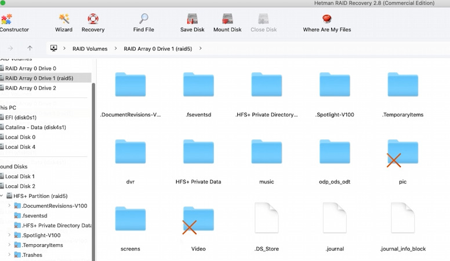Open the .Spotlight-V100 folder in main pane
The image size is (450, 261).
click(335, 84)
